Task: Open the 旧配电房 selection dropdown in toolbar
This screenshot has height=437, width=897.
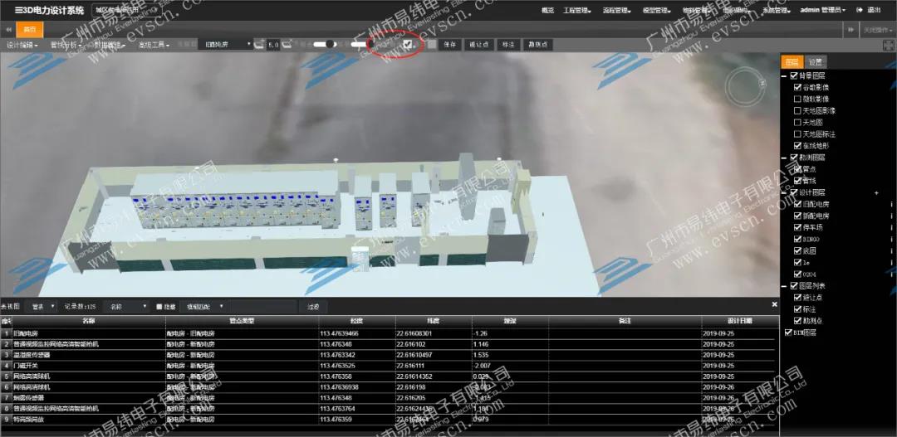Action: [227, 45]
